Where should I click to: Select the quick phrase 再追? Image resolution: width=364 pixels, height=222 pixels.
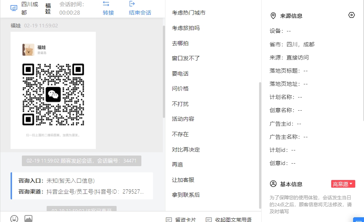pyautogui.click(x=177, y=165)
